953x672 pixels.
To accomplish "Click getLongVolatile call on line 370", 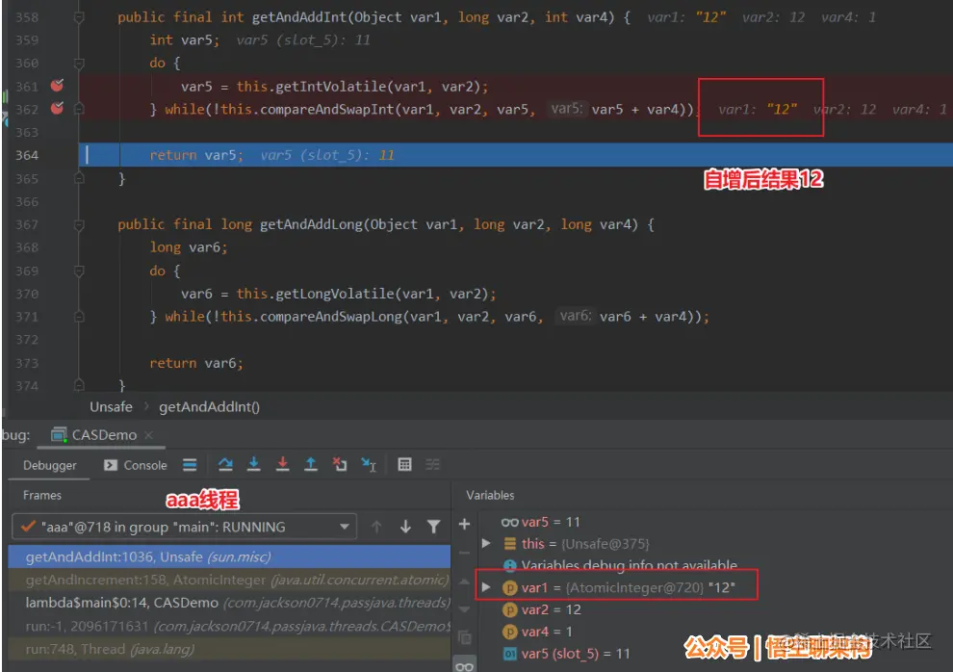I will pyautogui.click(x=334, y=294).
